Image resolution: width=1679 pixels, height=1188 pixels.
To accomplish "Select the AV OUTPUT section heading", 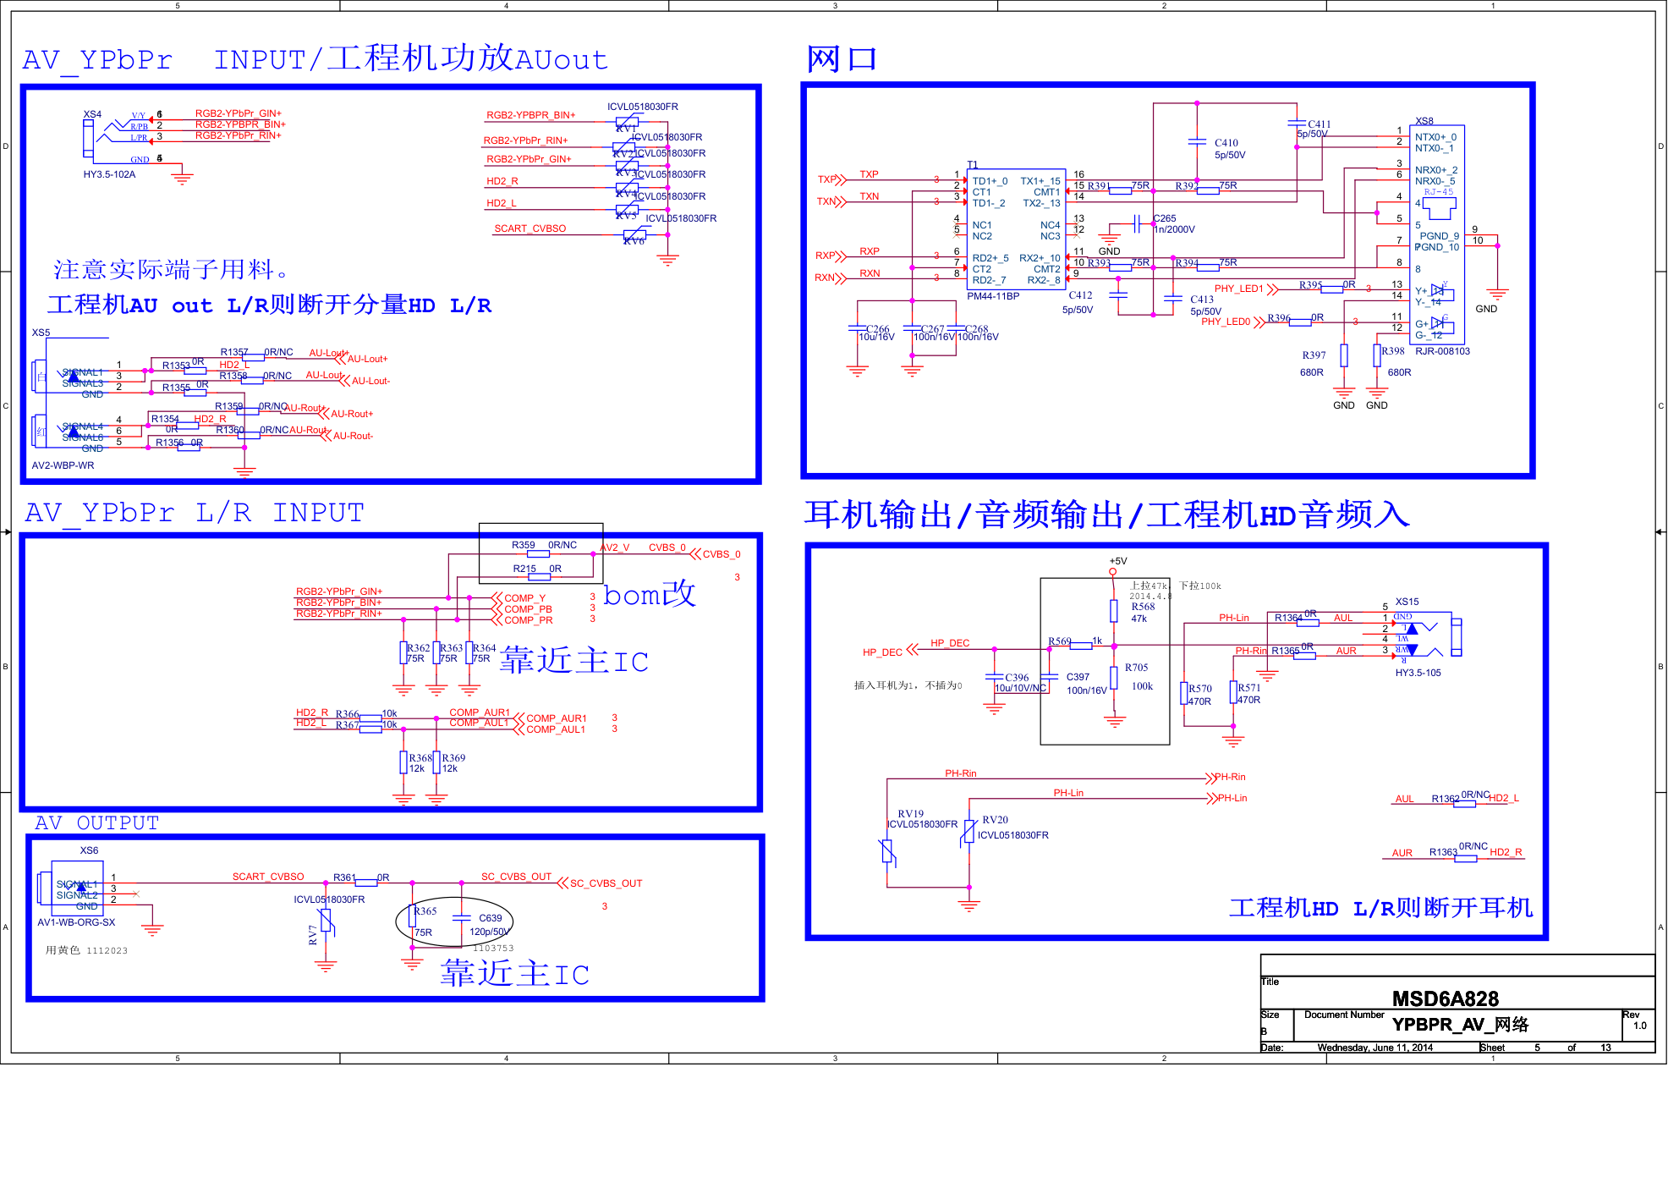I will (x=96, y=823).
